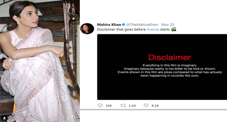Click the 326 replies count
The width and height of the screenshot is (227, 122).
coord(109,106)
